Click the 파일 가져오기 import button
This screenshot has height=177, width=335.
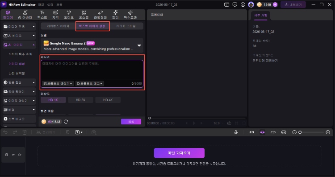(179, 153)
